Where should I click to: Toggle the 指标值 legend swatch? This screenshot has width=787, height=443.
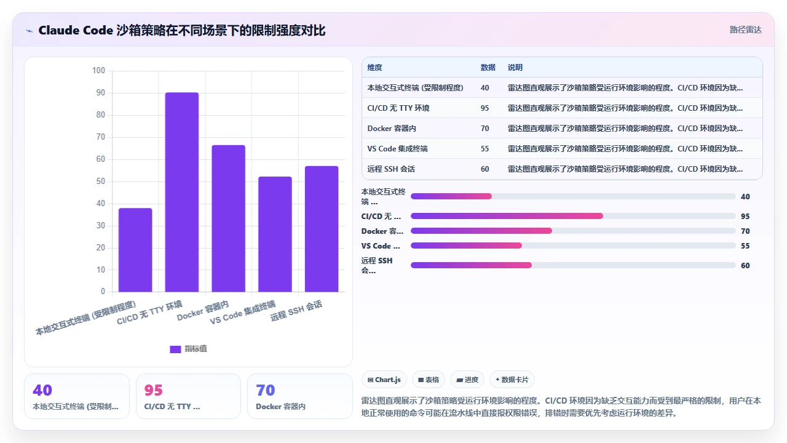coord(175,349)
